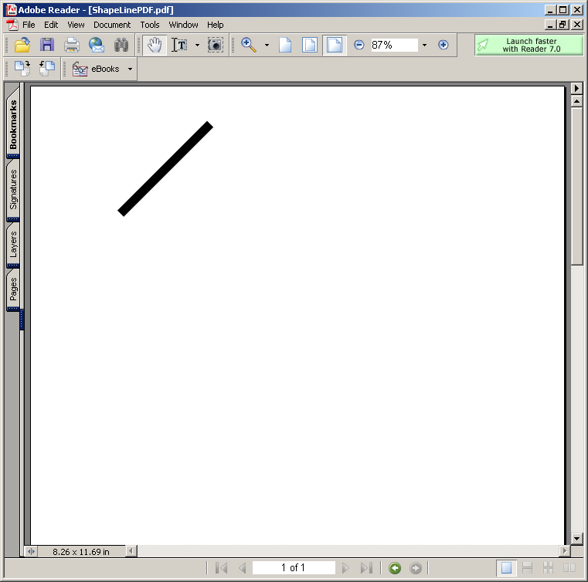Image resolution: width=588 pixels, height=582 pixels.
Task: Click the 8.26 x 11.69 in page size
Action: pyautogui.click(x=81, y=552)
